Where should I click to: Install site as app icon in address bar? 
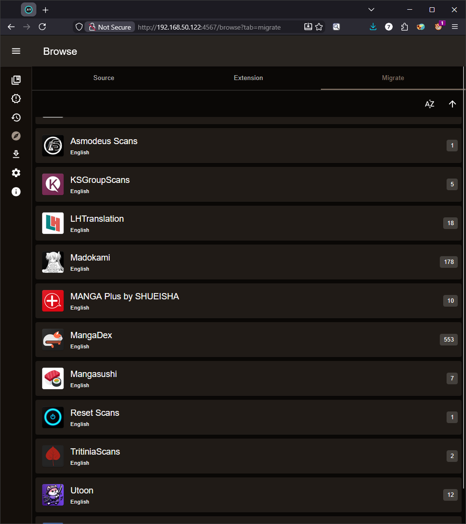(x=308, y=27)
